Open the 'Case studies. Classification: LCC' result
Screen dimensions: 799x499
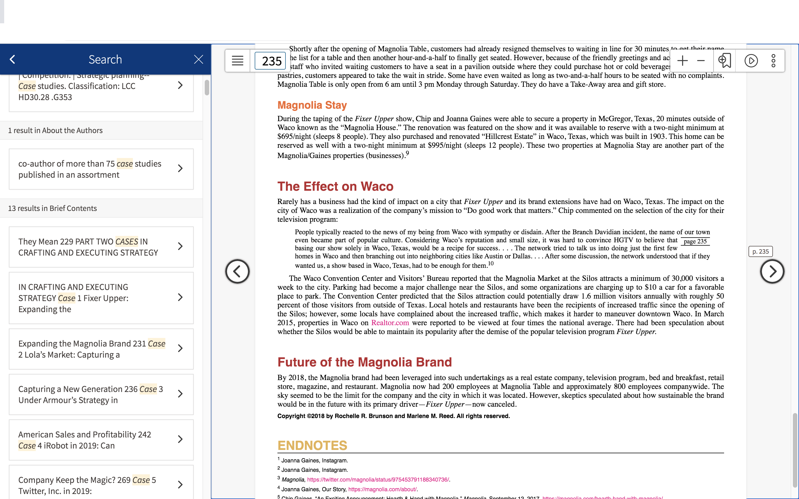point(101,92)
